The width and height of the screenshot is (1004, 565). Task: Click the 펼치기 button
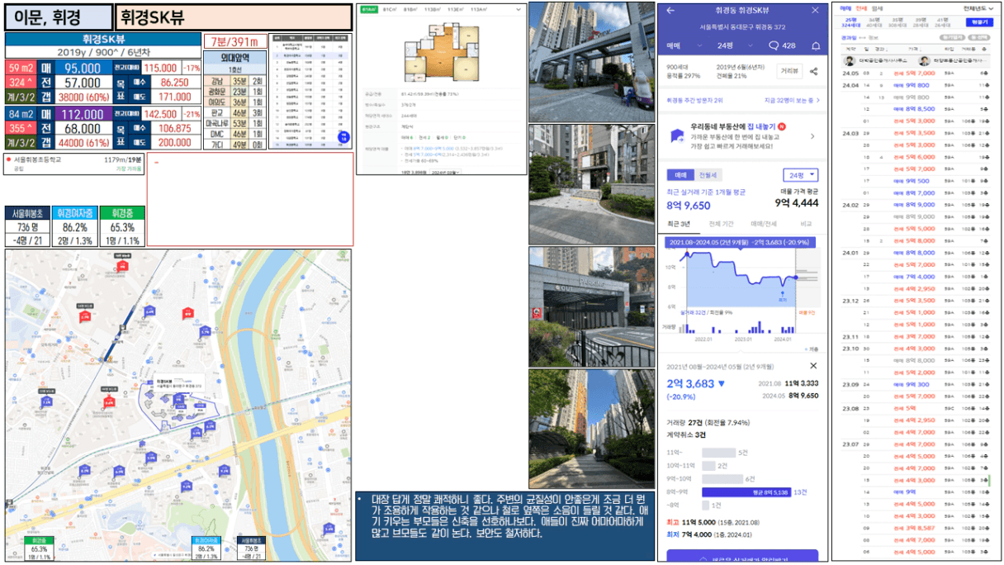point(978,22)
